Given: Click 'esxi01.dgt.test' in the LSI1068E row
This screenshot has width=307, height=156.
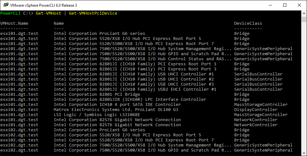Looking at the screenshot, I should [19, 115].
